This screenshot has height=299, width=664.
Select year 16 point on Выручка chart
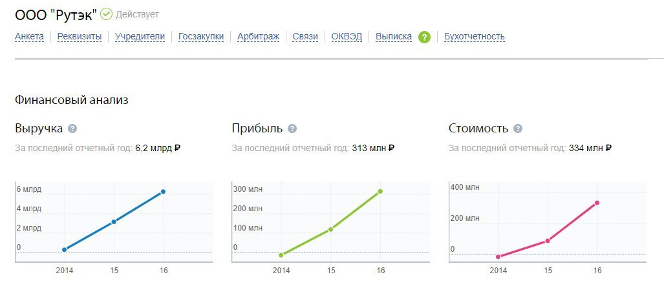click(163, 192)
